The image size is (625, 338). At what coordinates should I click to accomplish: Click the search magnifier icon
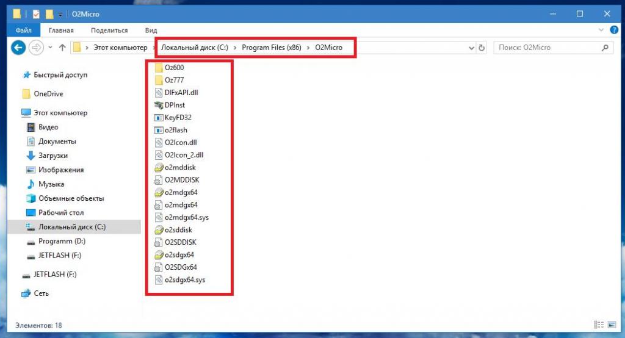605,48
